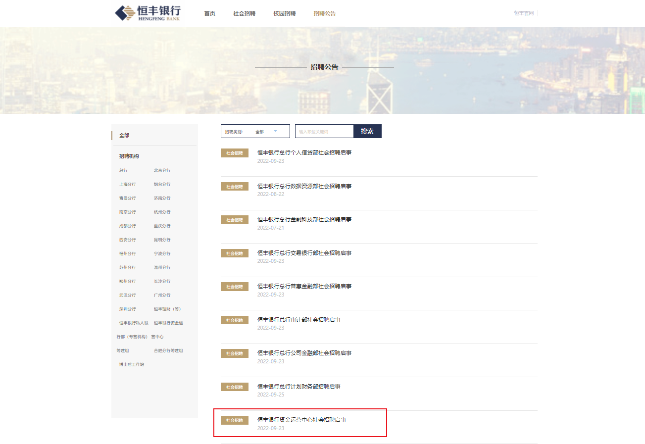Open the 招聘类别 dropdown arrow
The height and width of the screenshot is (444, 645).
pos(275,131)
